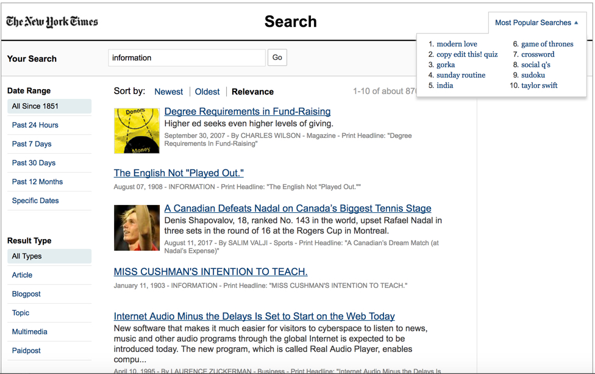Select Blogpost result type
The image size is (595, 374).
(26, 294)
